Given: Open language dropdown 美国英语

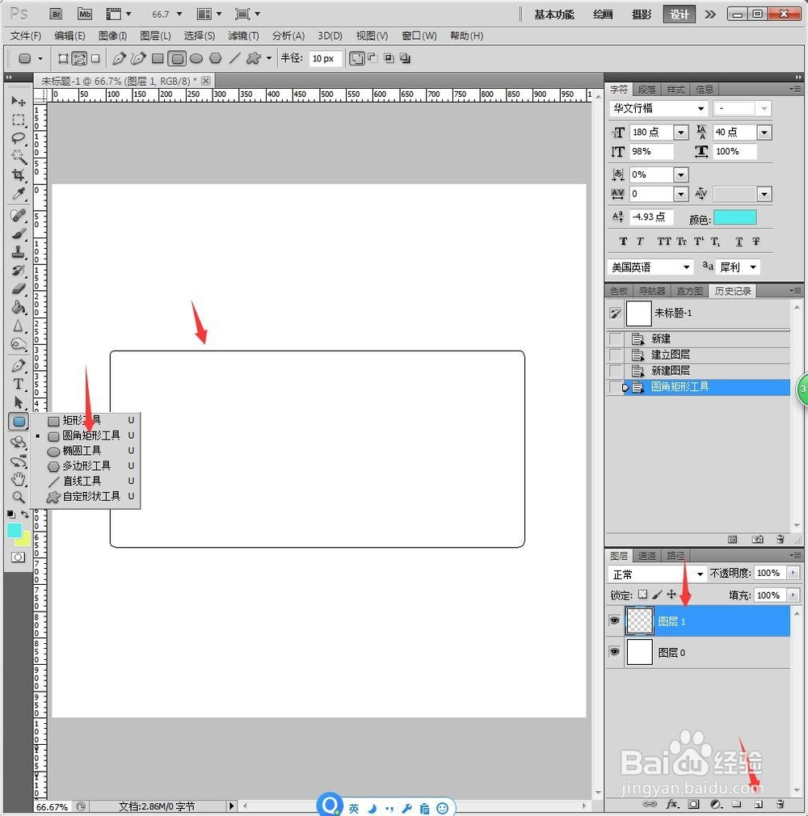Looking at the screenshot, I should 687,267.
